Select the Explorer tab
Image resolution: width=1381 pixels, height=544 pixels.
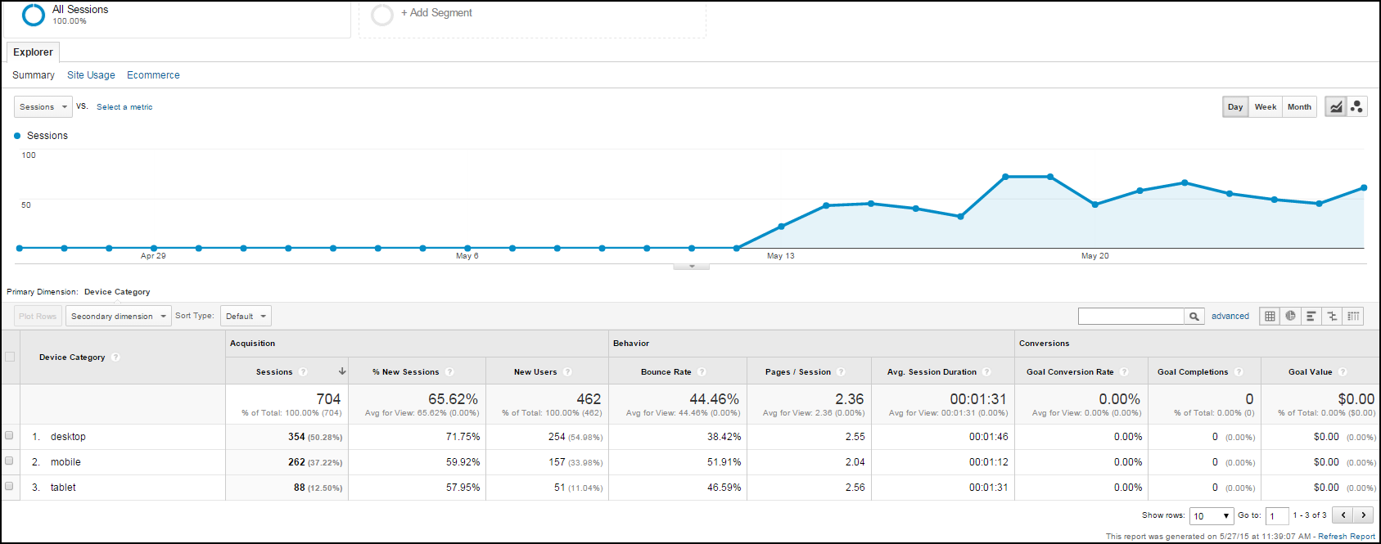[33, 52]
